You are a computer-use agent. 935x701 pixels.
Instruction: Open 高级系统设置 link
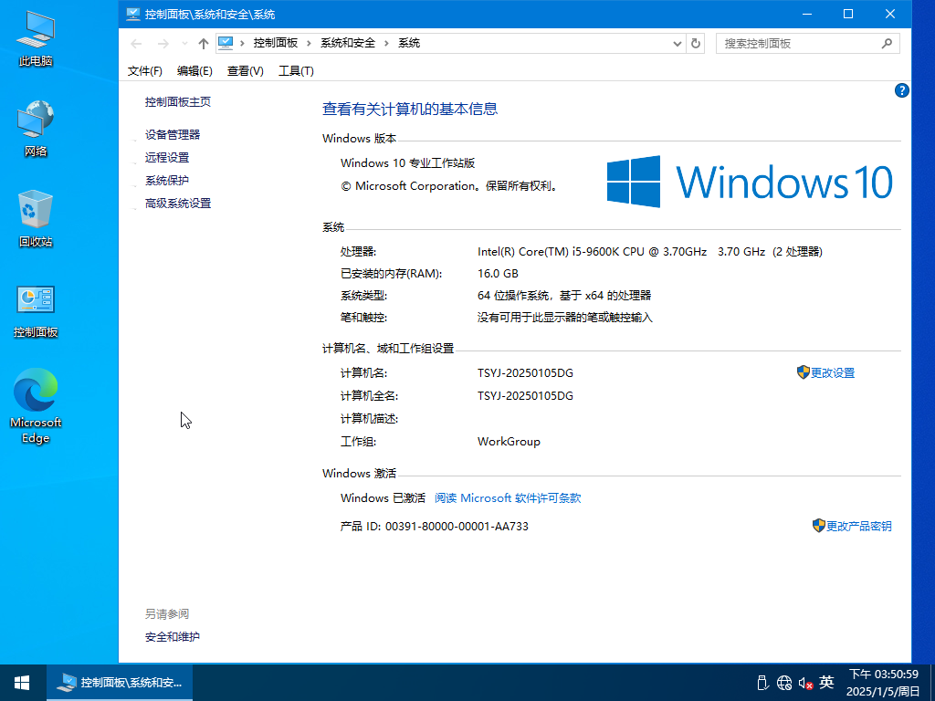178,204
